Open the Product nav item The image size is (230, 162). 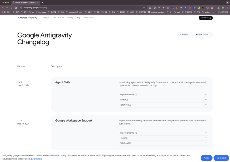click(46, 18)
